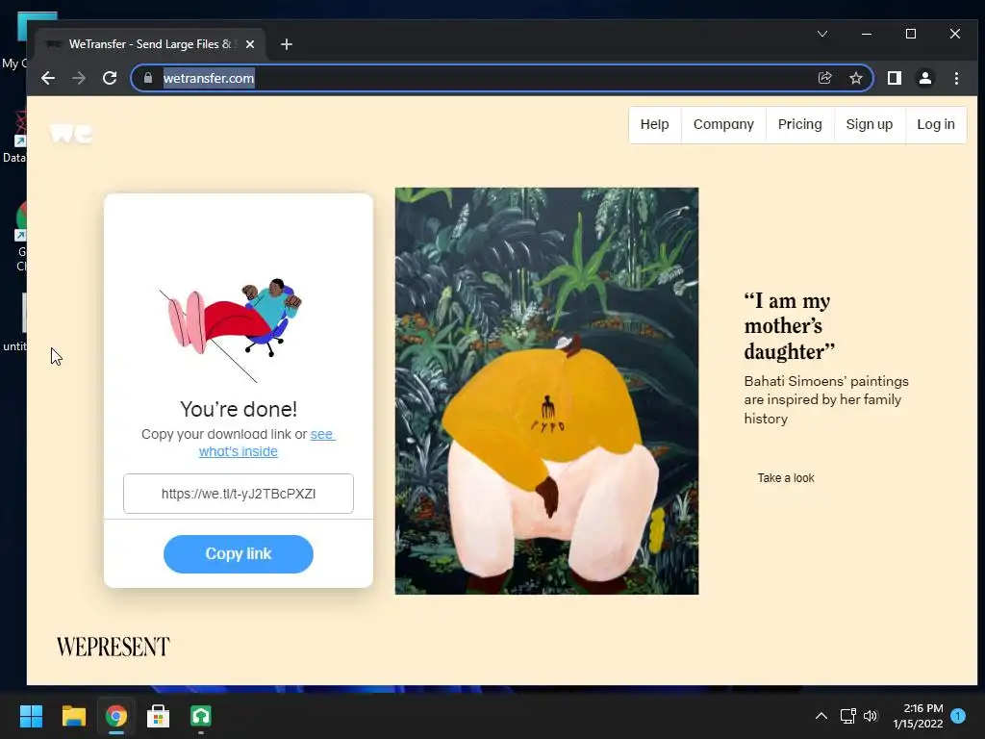View site information lock icon

coord(147,78)
